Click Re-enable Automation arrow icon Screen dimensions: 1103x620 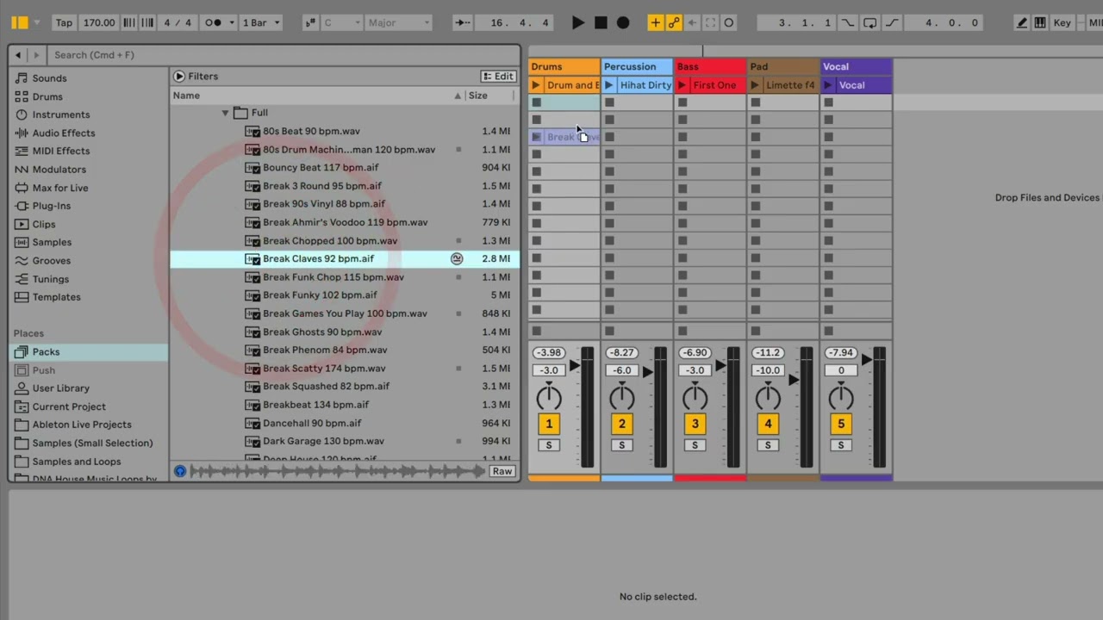click(x=692, y=22)
